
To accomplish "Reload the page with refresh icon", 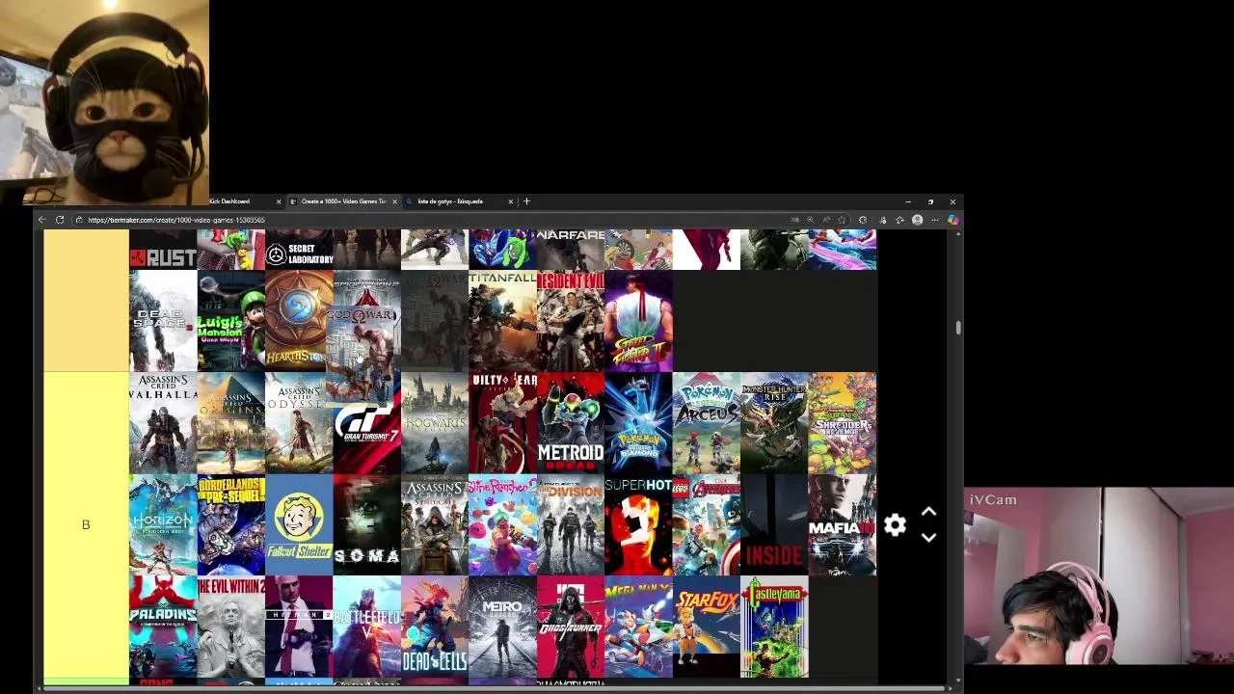I will (x=60, y=220).
